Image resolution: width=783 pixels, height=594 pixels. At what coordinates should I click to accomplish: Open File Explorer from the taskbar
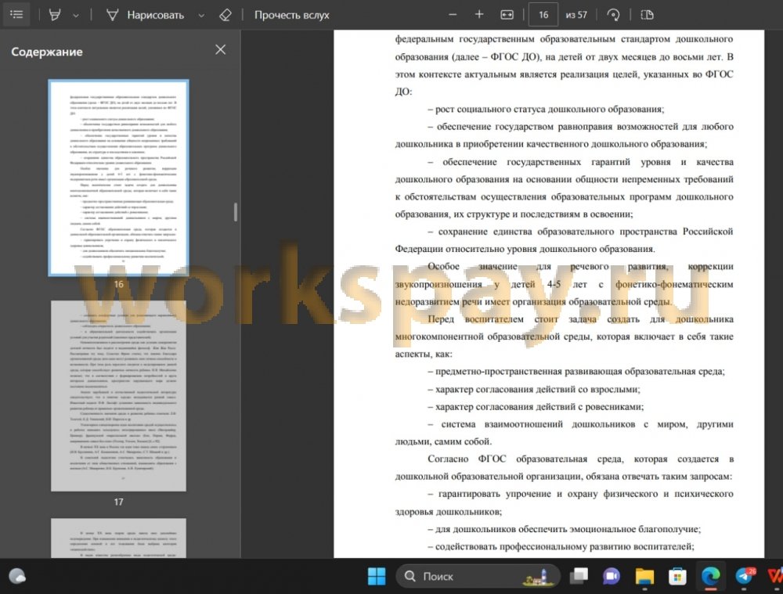[x=644, y=576]
